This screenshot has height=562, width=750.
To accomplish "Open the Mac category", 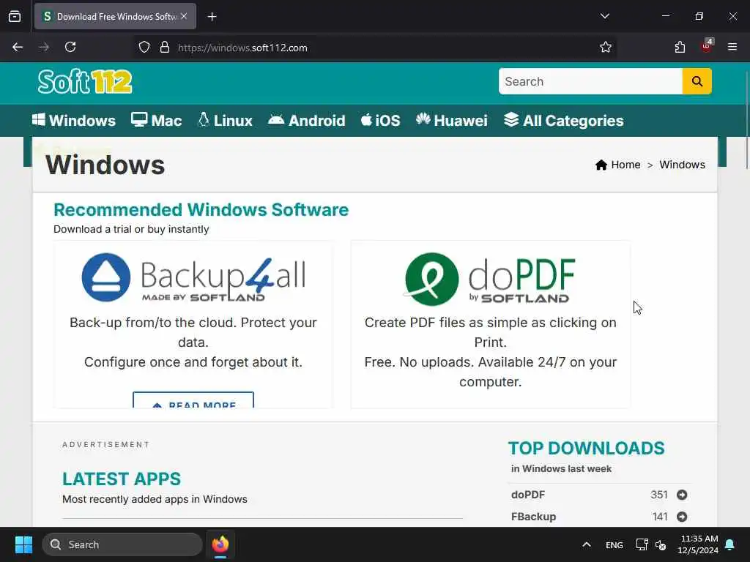I will pos(157,121).
